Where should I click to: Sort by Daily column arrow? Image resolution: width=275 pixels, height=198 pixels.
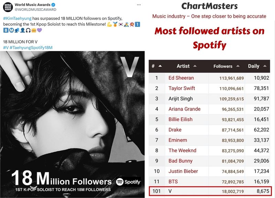click(265, 66)
